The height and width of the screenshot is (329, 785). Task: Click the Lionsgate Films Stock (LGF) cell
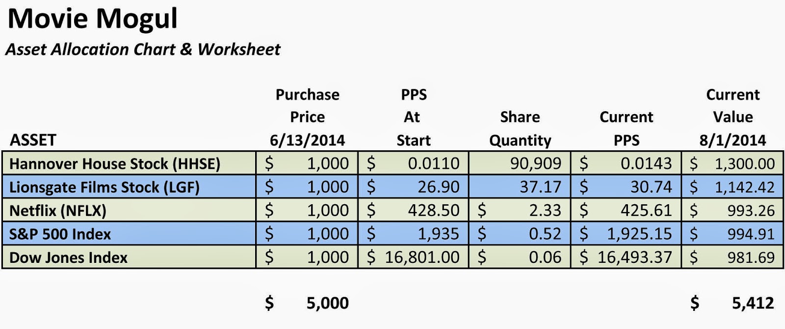tap(129, 187)
